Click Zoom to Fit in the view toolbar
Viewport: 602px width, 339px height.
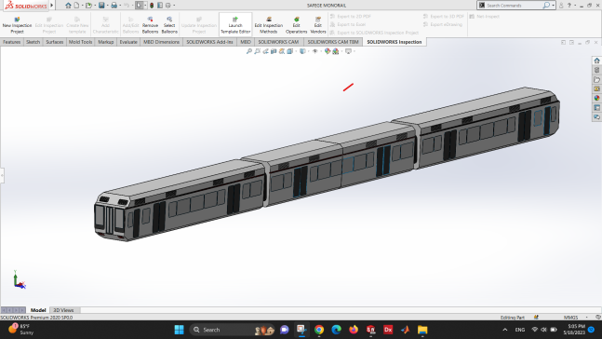pyautogui.click(x=249, y=51)
